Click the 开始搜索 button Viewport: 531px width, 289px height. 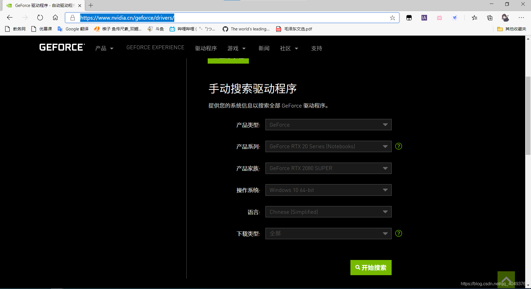[371, 267]
